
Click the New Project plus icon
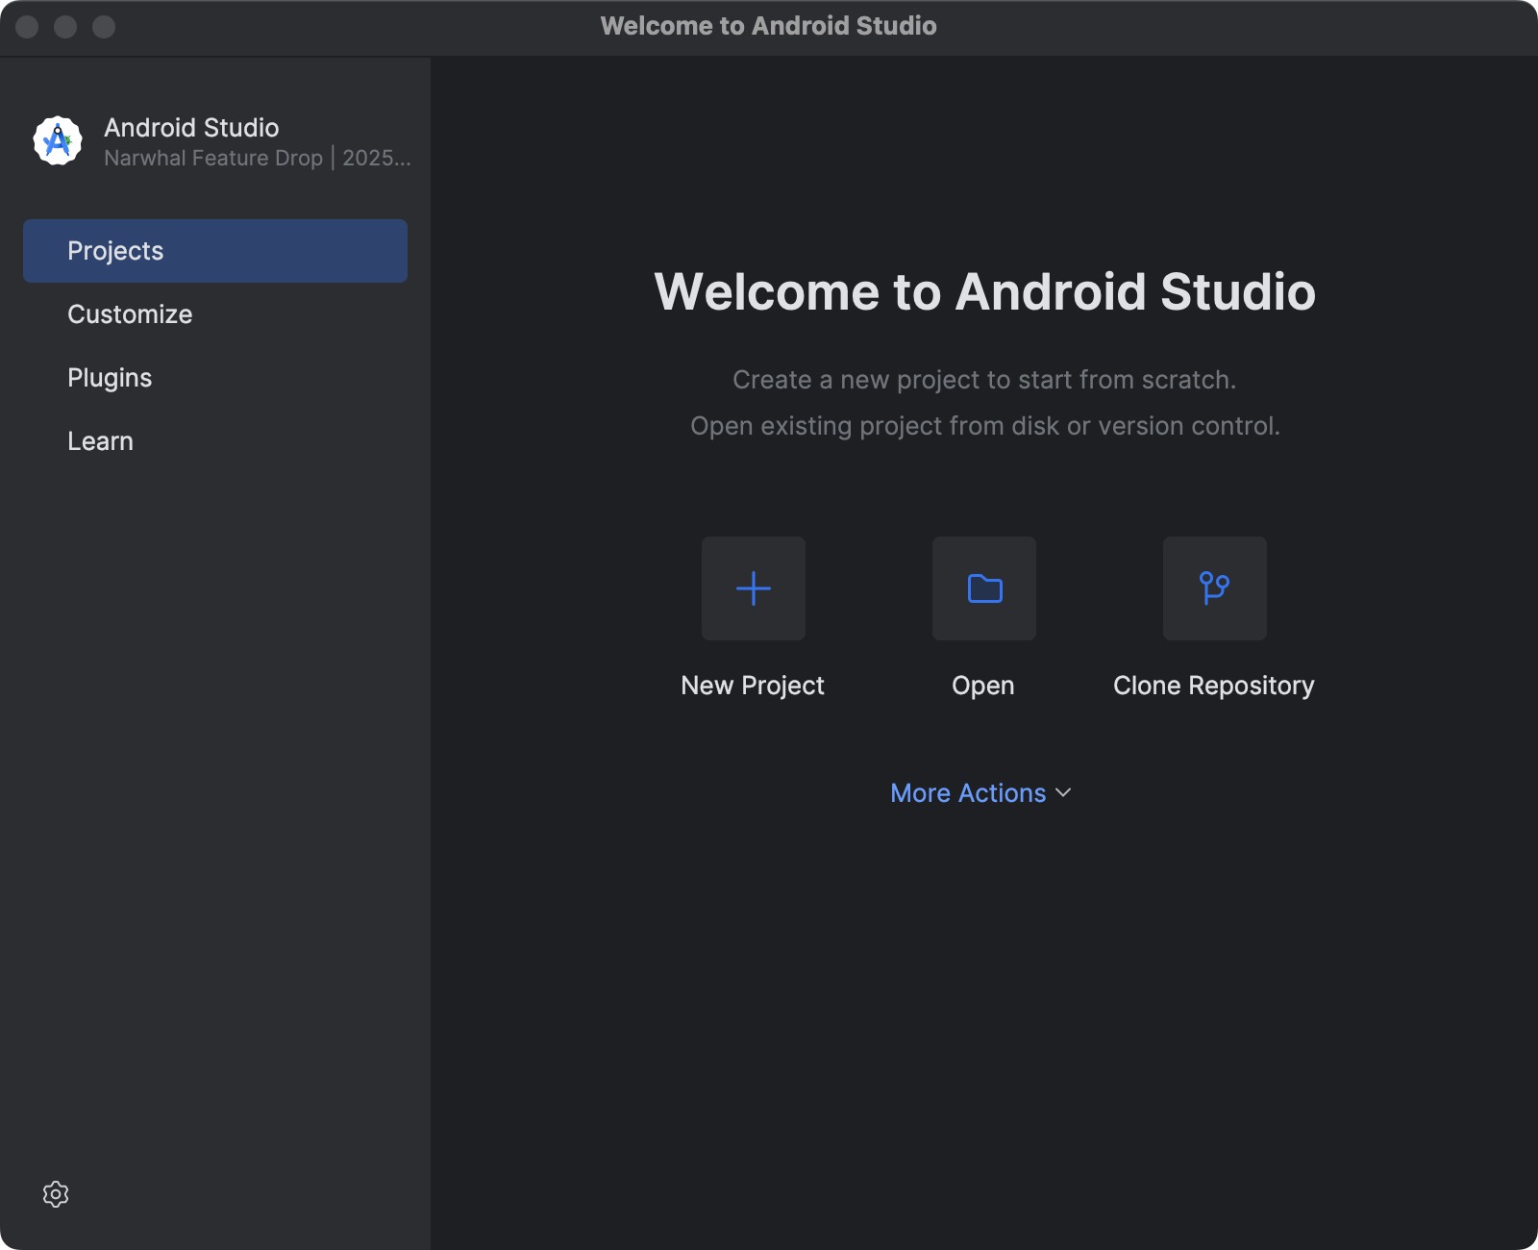tap(753, 588)
